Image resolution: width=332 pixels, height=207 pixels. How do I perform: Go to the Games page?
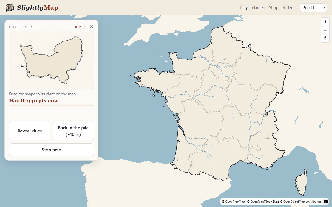tap(258, 8)
